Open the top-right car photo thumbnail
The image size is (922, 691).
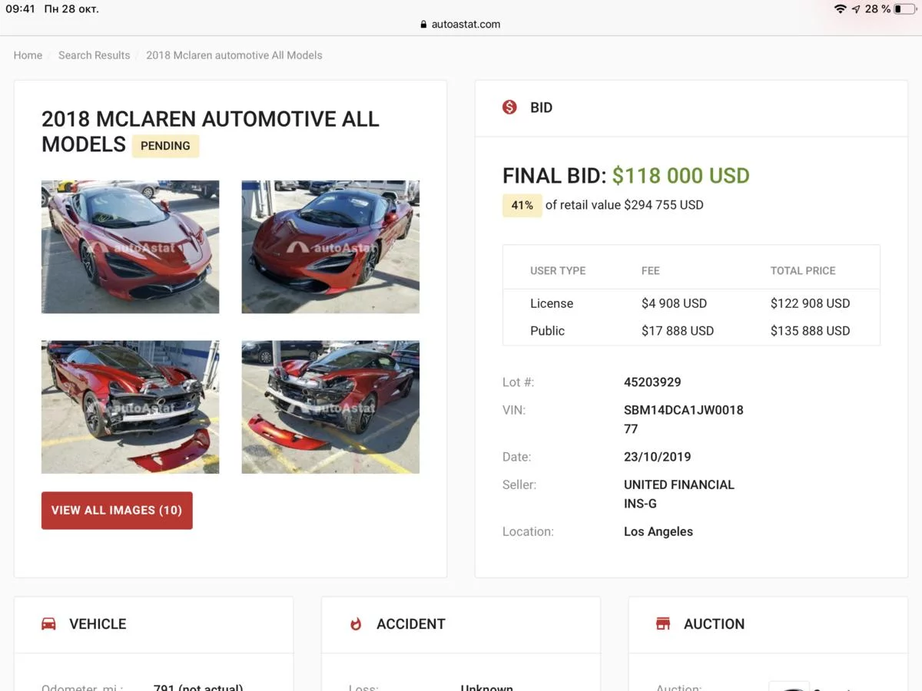tap(330, 246)
